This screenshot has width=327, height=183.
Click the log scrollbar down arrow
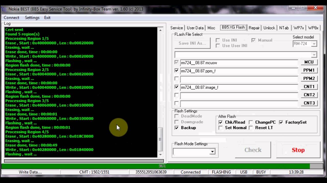click(160, 155)
